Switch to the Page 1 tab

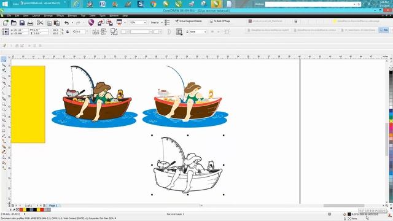coord(53,206)
